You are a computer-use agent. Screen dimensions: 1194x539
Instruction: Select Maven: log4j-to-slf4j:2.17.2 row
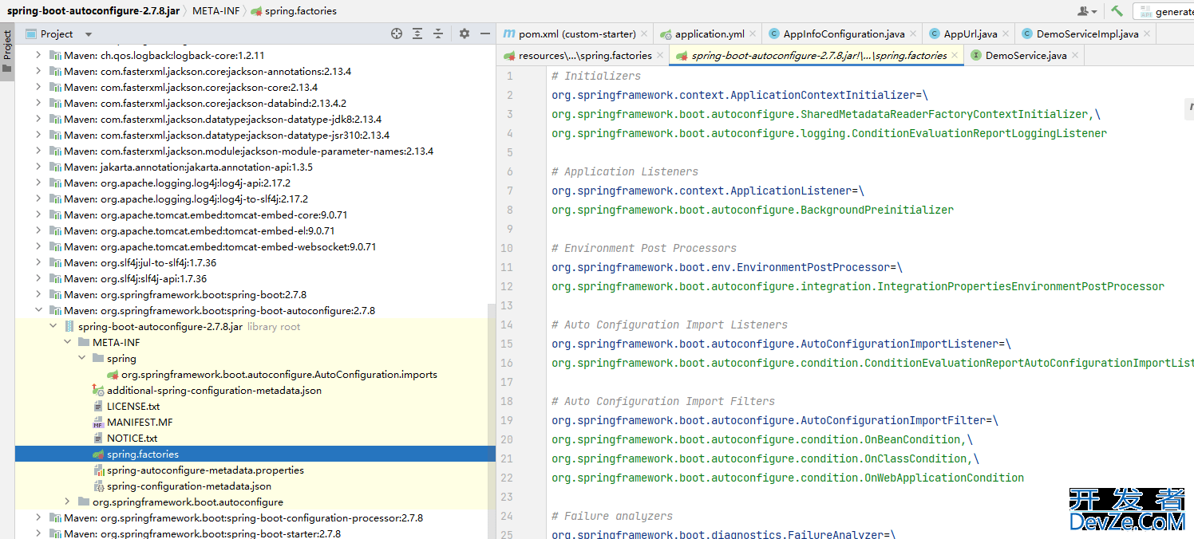click(x=255, y=199)
